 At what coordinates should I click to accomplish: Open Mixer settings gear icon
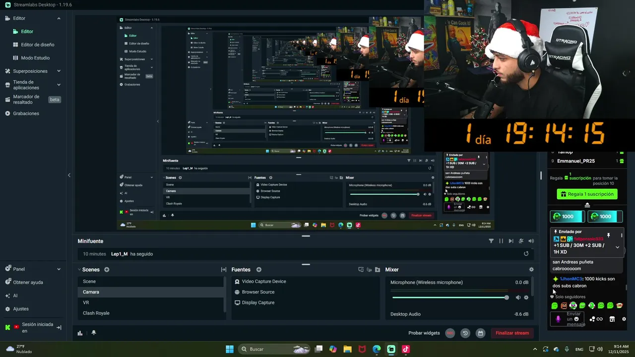pyautogui.click(x=531, y=270)
